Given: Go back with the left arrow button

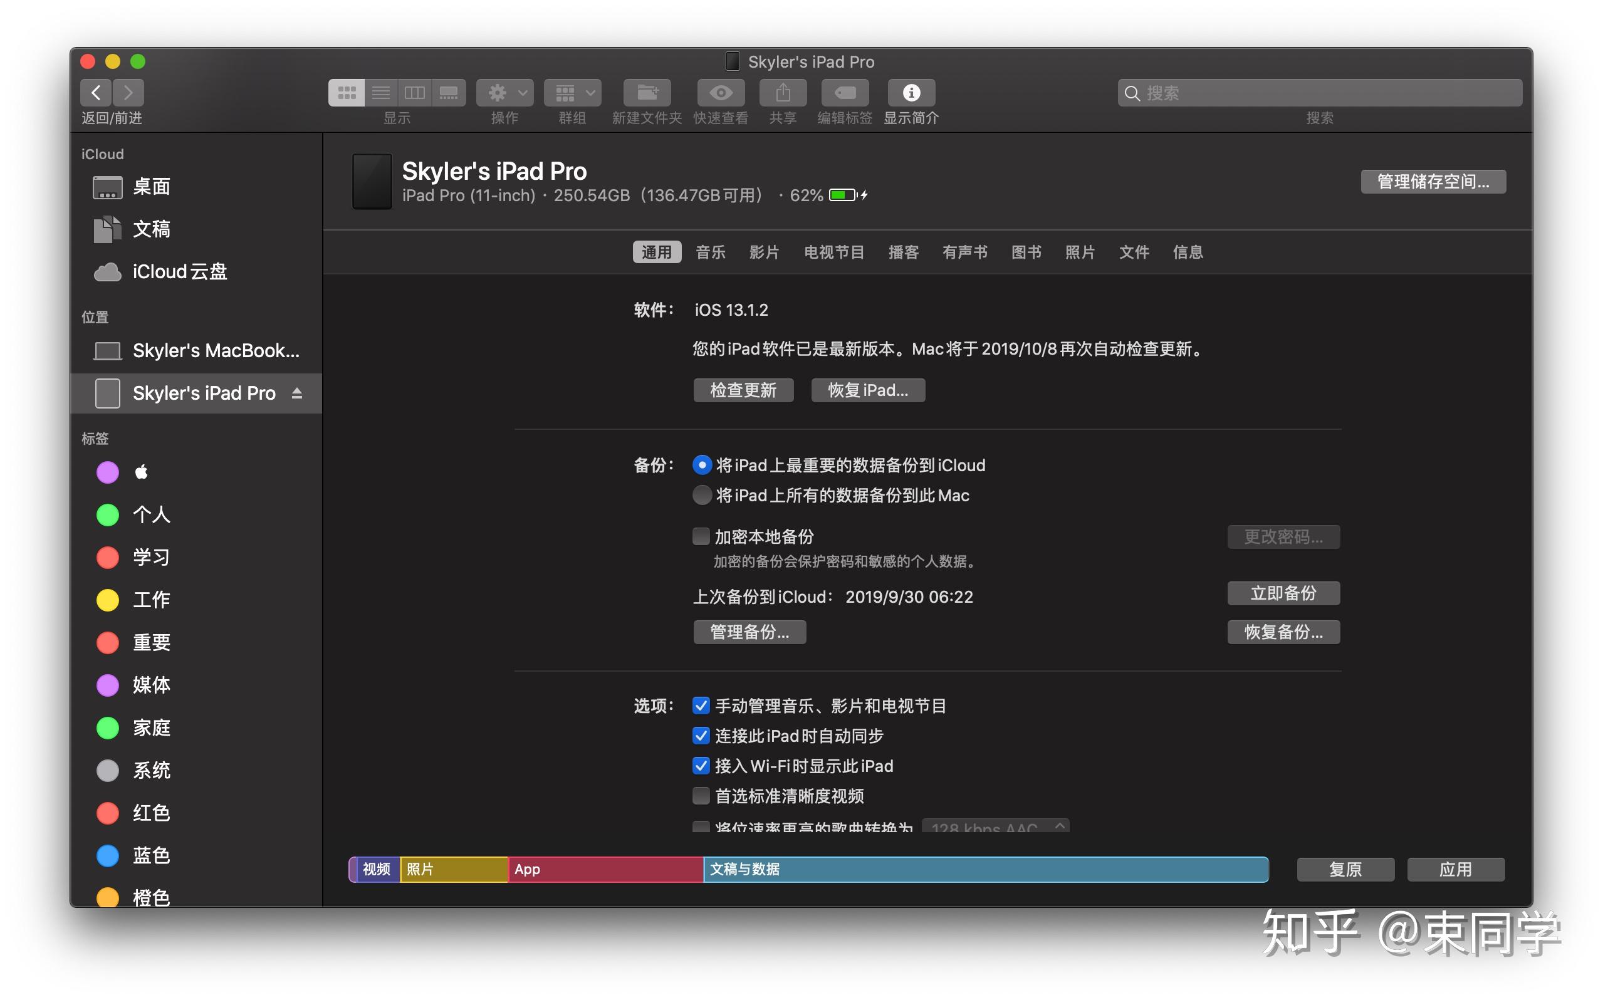Looking at the screenshot, I should tap(96, 93).
